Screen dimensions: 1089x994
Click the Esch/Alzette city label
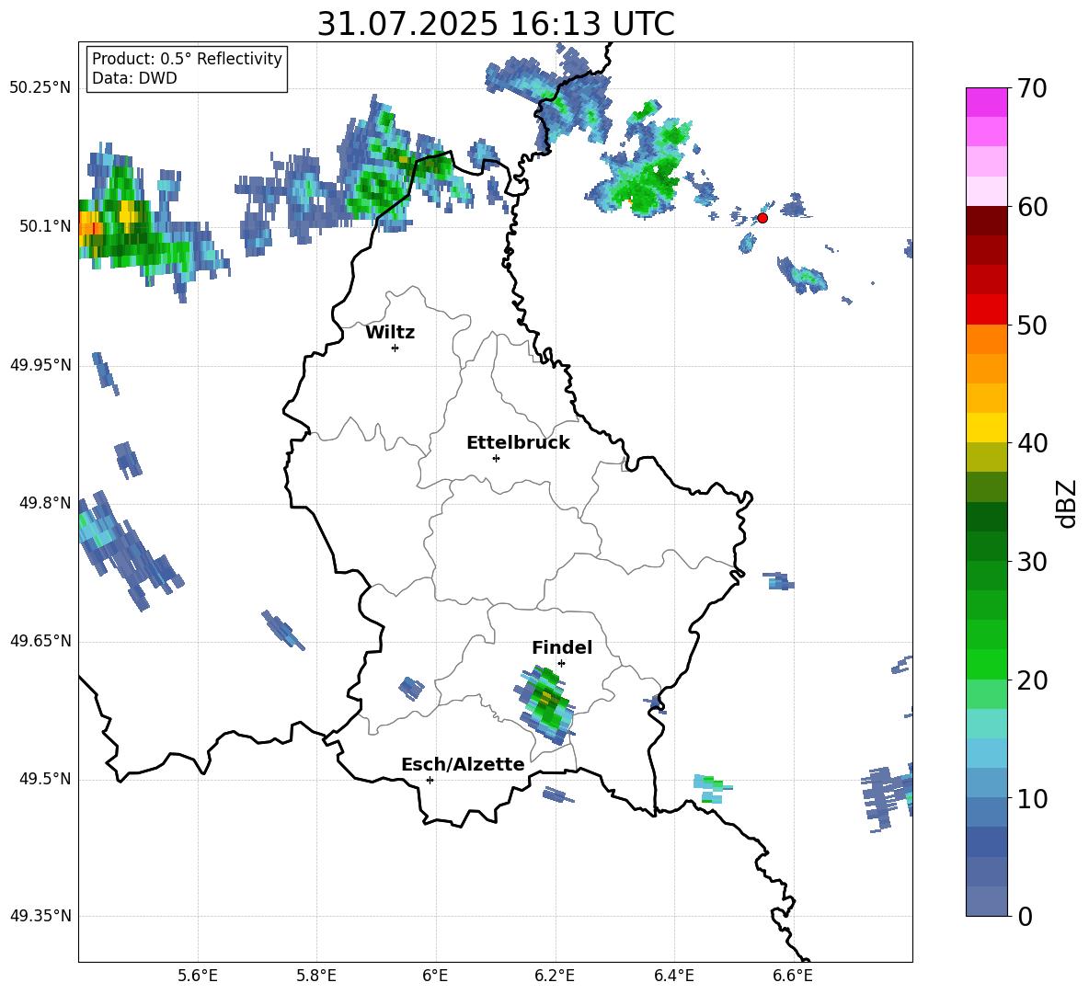pos(463,764)
